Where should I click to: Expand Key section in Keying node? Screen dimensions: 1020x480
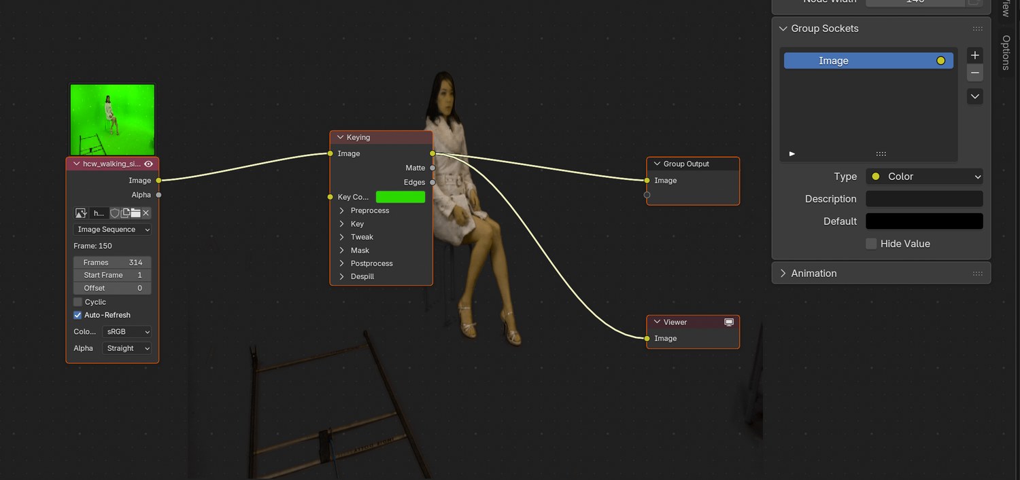click(x=342, y=224)
